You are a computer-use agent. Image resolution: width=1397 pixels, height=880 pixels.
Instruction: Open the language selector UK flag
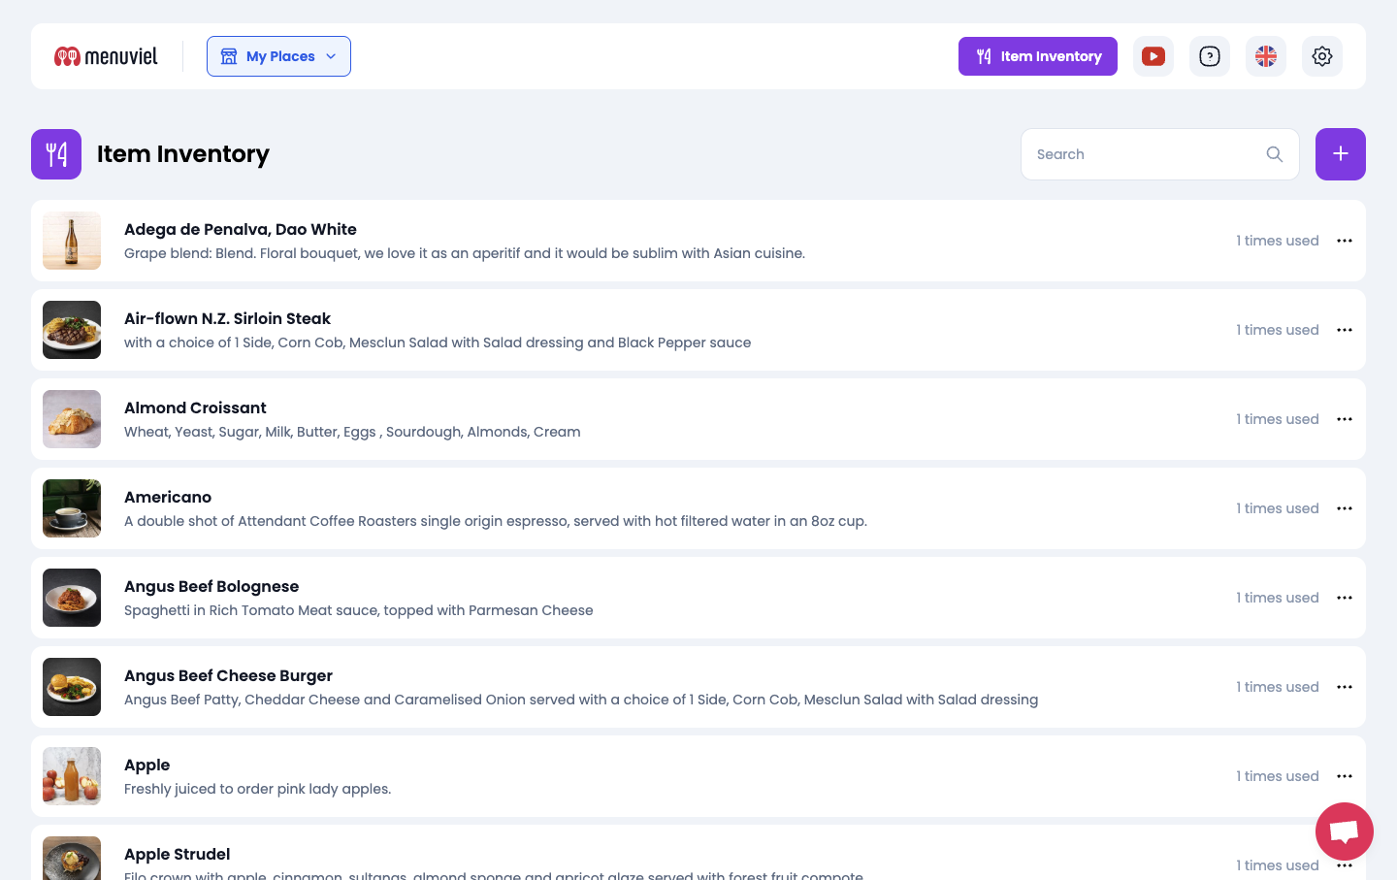[x=1266, y=56]
